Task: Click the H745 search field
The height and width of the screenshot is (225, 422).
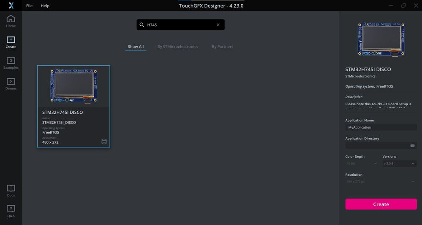Action: click(x=181, y=25)
